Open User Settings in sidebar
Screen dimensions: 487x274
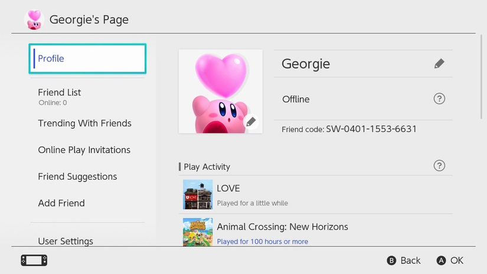[x=66, y=241]
